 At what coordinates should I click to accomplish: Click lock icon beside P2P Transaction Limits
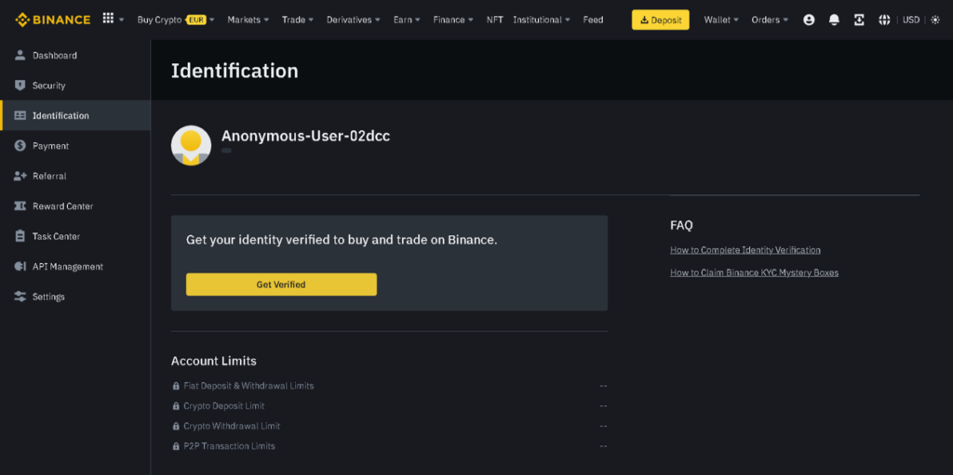(x=176, y=446)
